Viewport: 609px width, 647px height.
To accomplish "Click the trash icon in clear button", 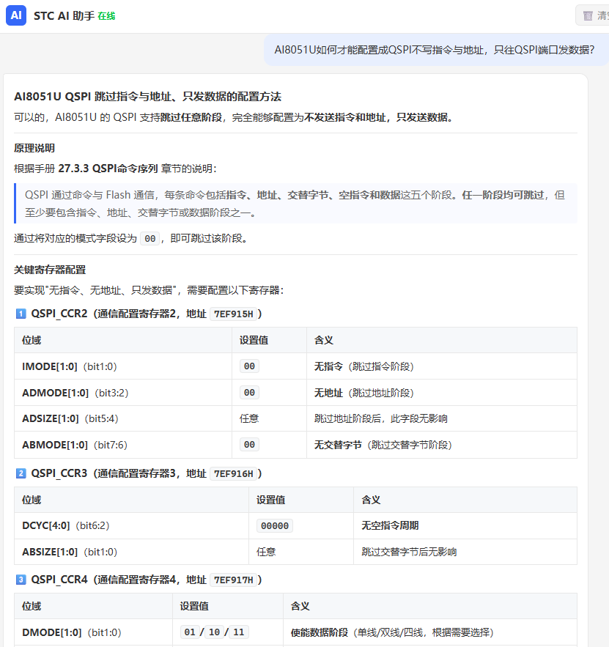I will tap(588, 16).
